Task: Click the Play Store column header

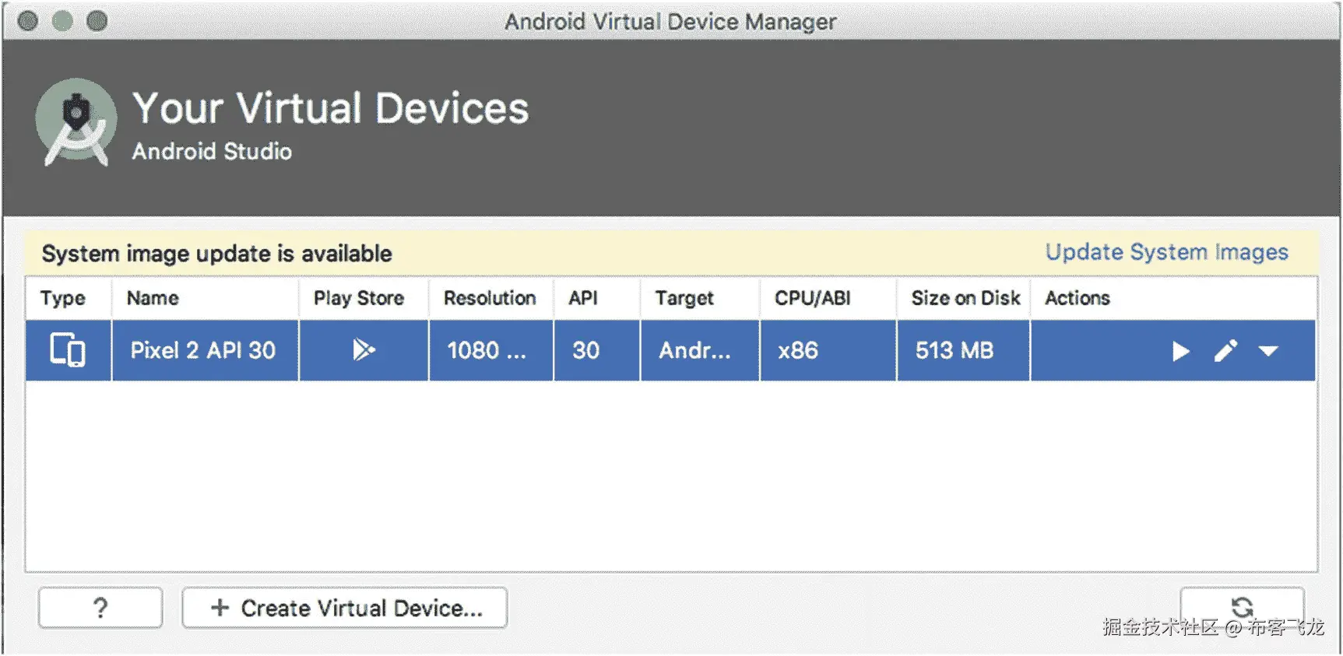Action: click(x=359, y=298)
